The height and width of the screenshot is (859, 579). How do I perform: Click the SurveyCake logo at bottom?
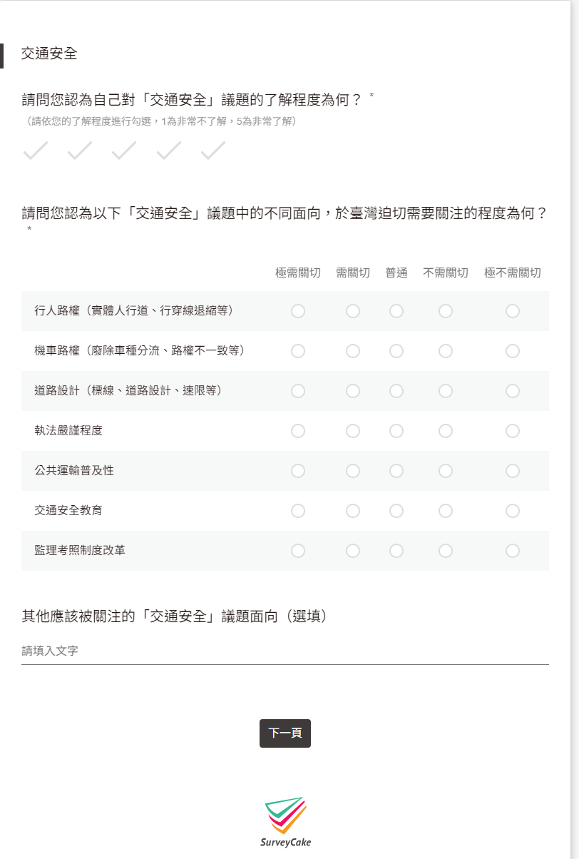[x=285, y=822]
